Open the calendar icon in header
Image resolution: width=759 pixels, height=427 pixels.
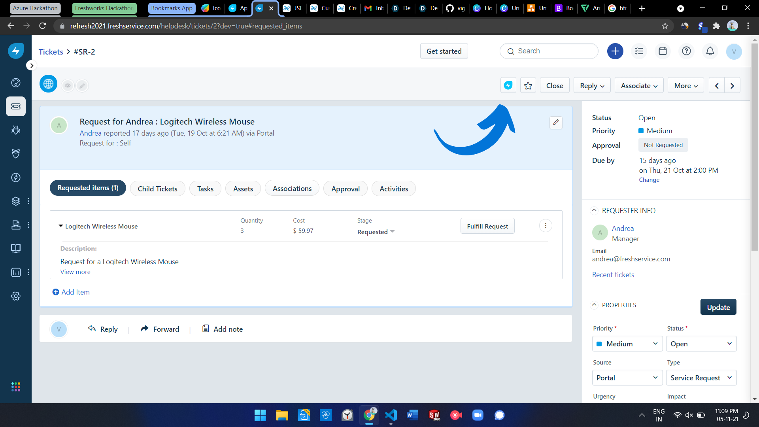[663, 51]
